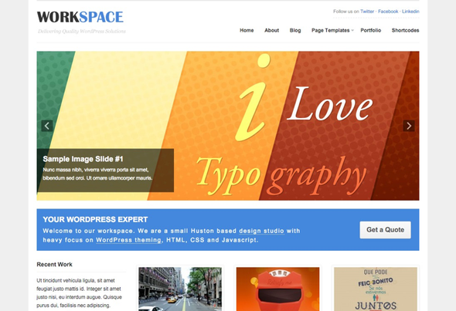Image resolution: width=456 pixels, height=311 pixels.
Task: Open the WordPress theming link
Action: [x=128, y=240]
